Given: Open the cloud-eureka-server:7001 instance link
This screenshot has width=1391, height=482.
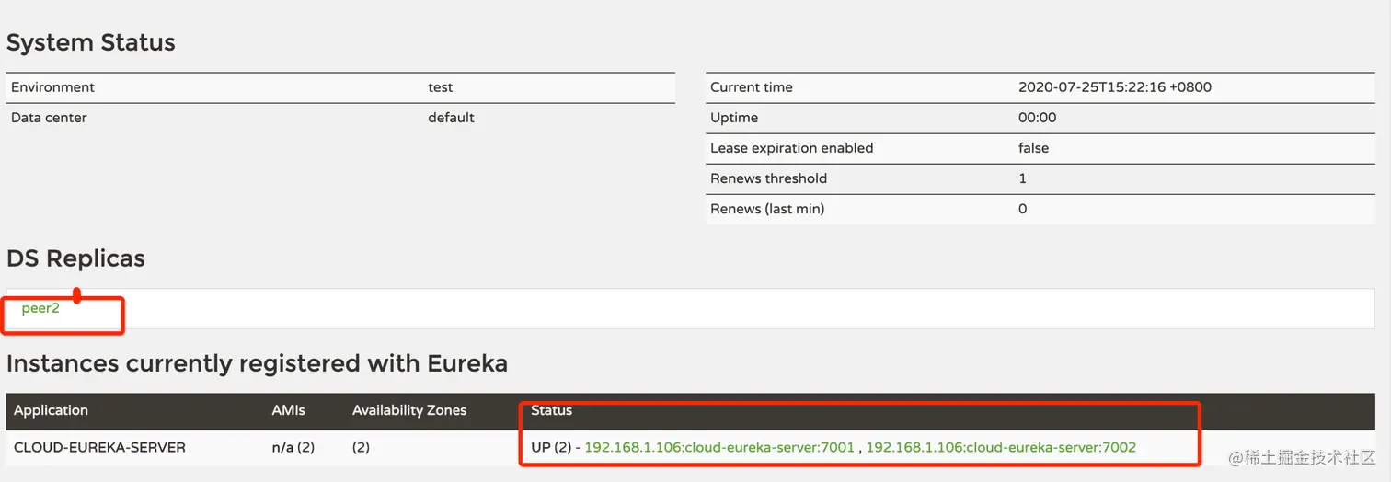Looking at the screenshot, I should (x=720, y=447).
